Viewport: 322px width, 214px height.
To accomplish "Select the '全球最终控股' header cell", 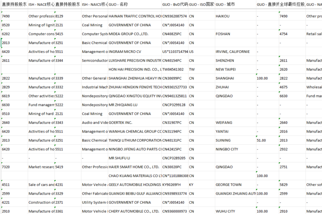I will click(292, 5).
